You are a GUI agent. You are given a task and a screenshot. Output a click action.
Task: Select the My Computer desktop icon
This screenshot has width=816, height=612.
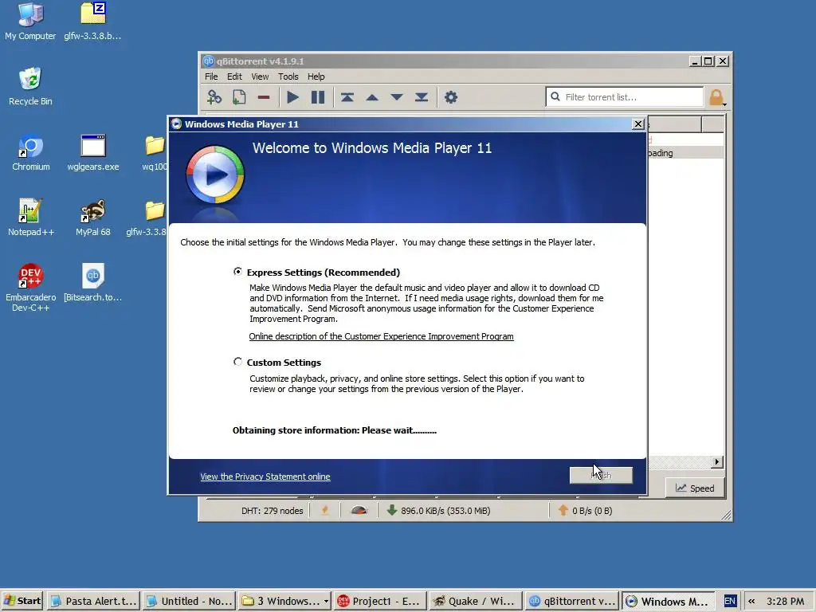30,22
